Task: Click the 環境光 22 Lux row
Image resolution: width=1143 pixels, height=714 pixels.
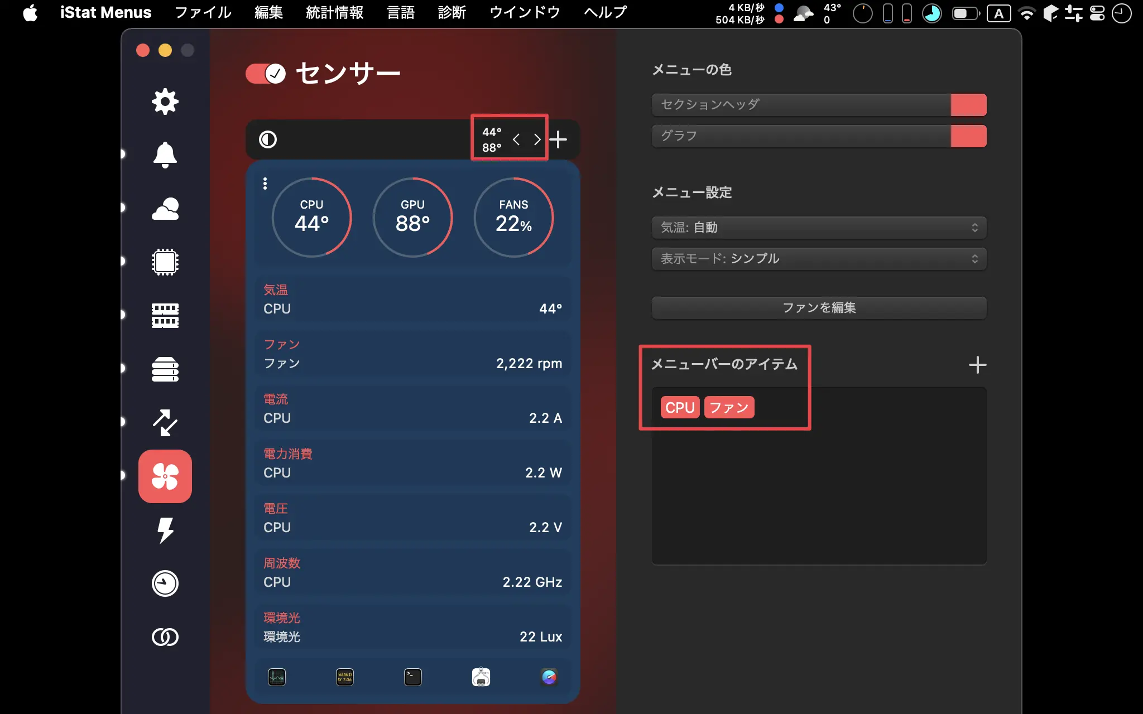Action: coord(413,628)
